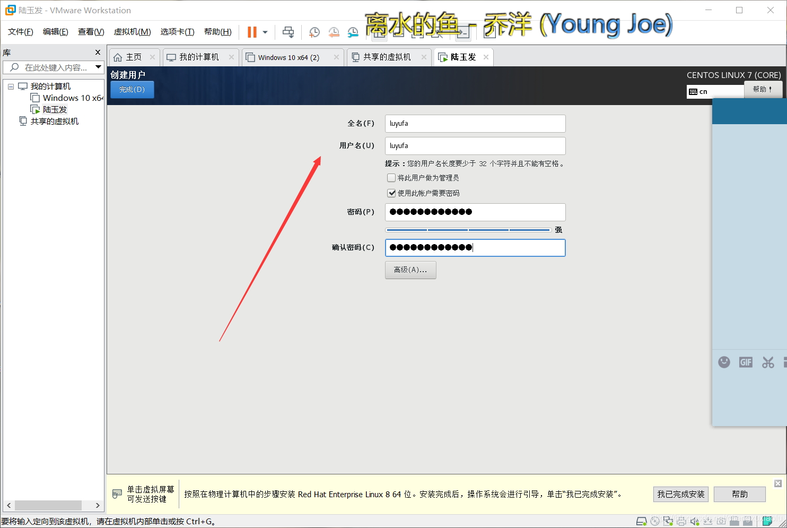
Task: Click 帮助 button in the hint bar
Action: [x=740, y=494]
